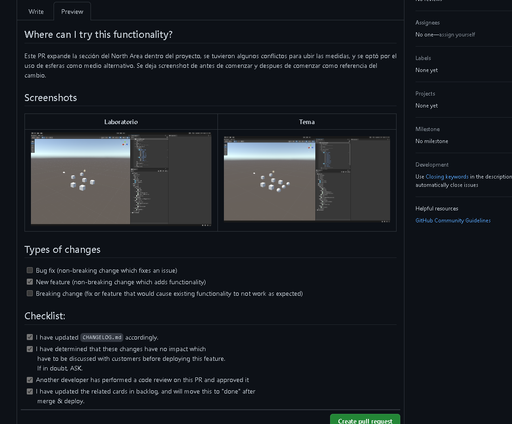Toggle the no customer impact checkbox

coord(30,349)
